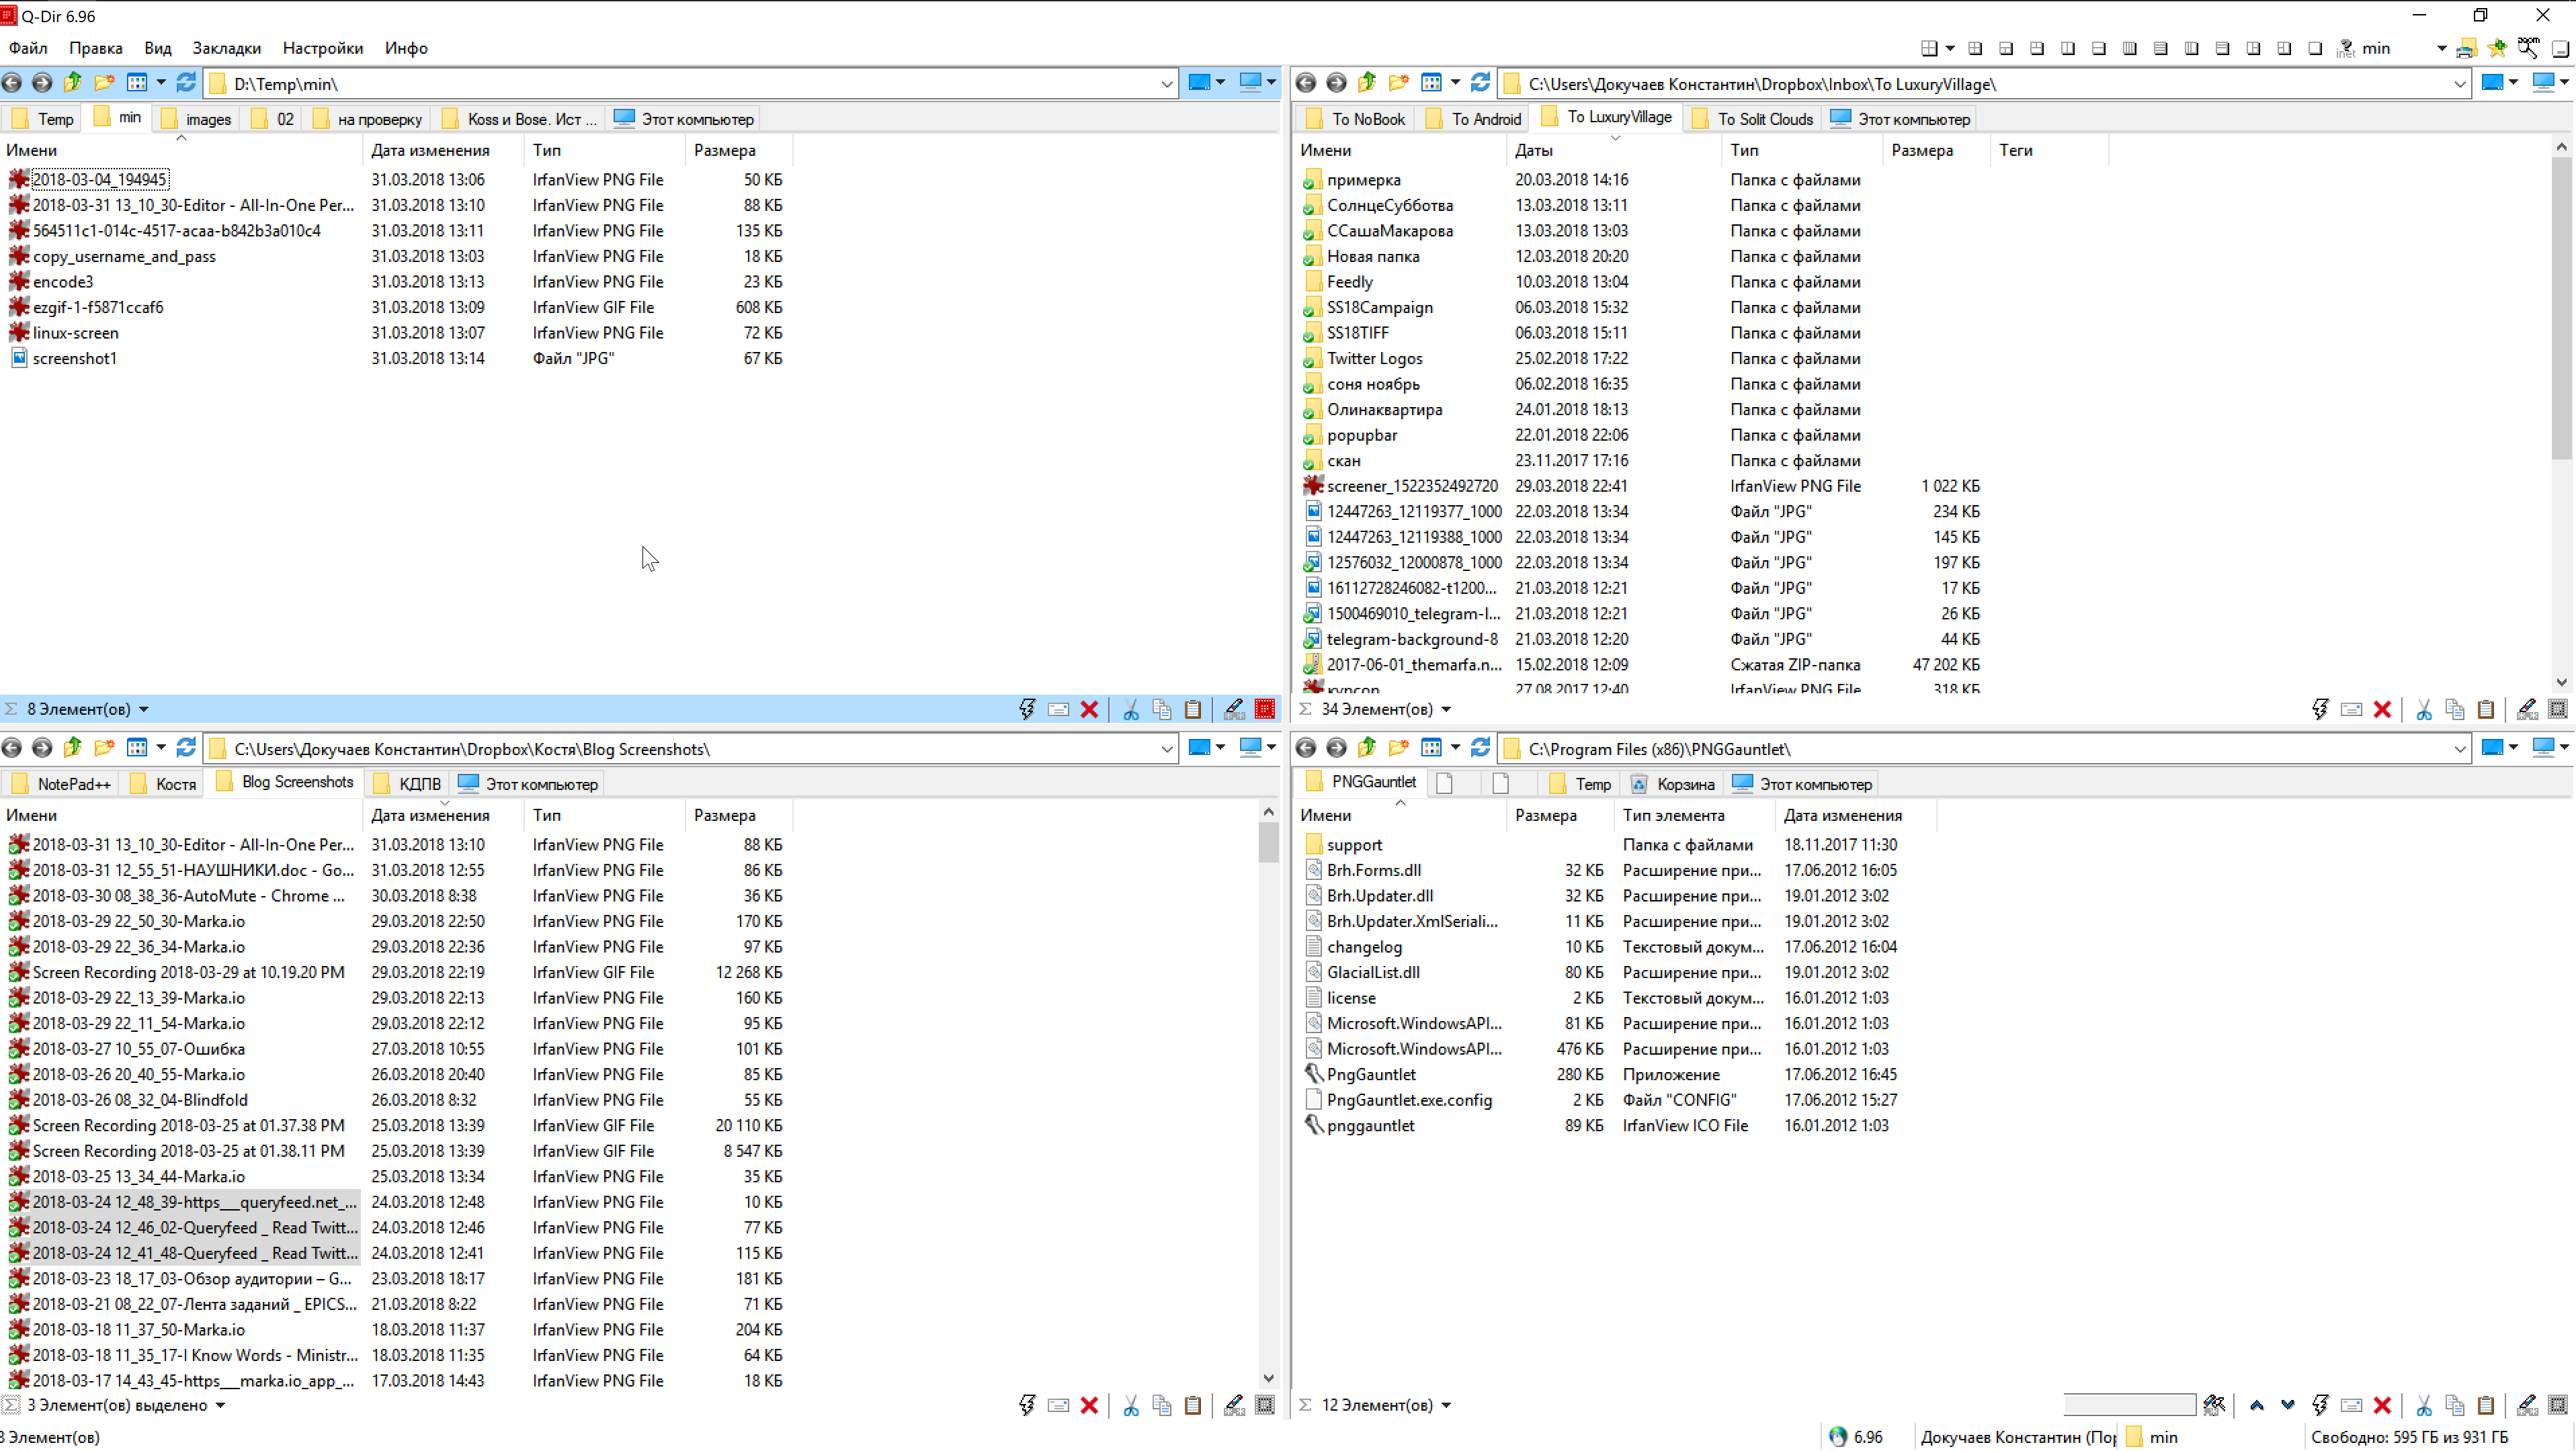Go up one folder in top-right pane
The image size is (2576, 1451).
[x=1367, y=83]
